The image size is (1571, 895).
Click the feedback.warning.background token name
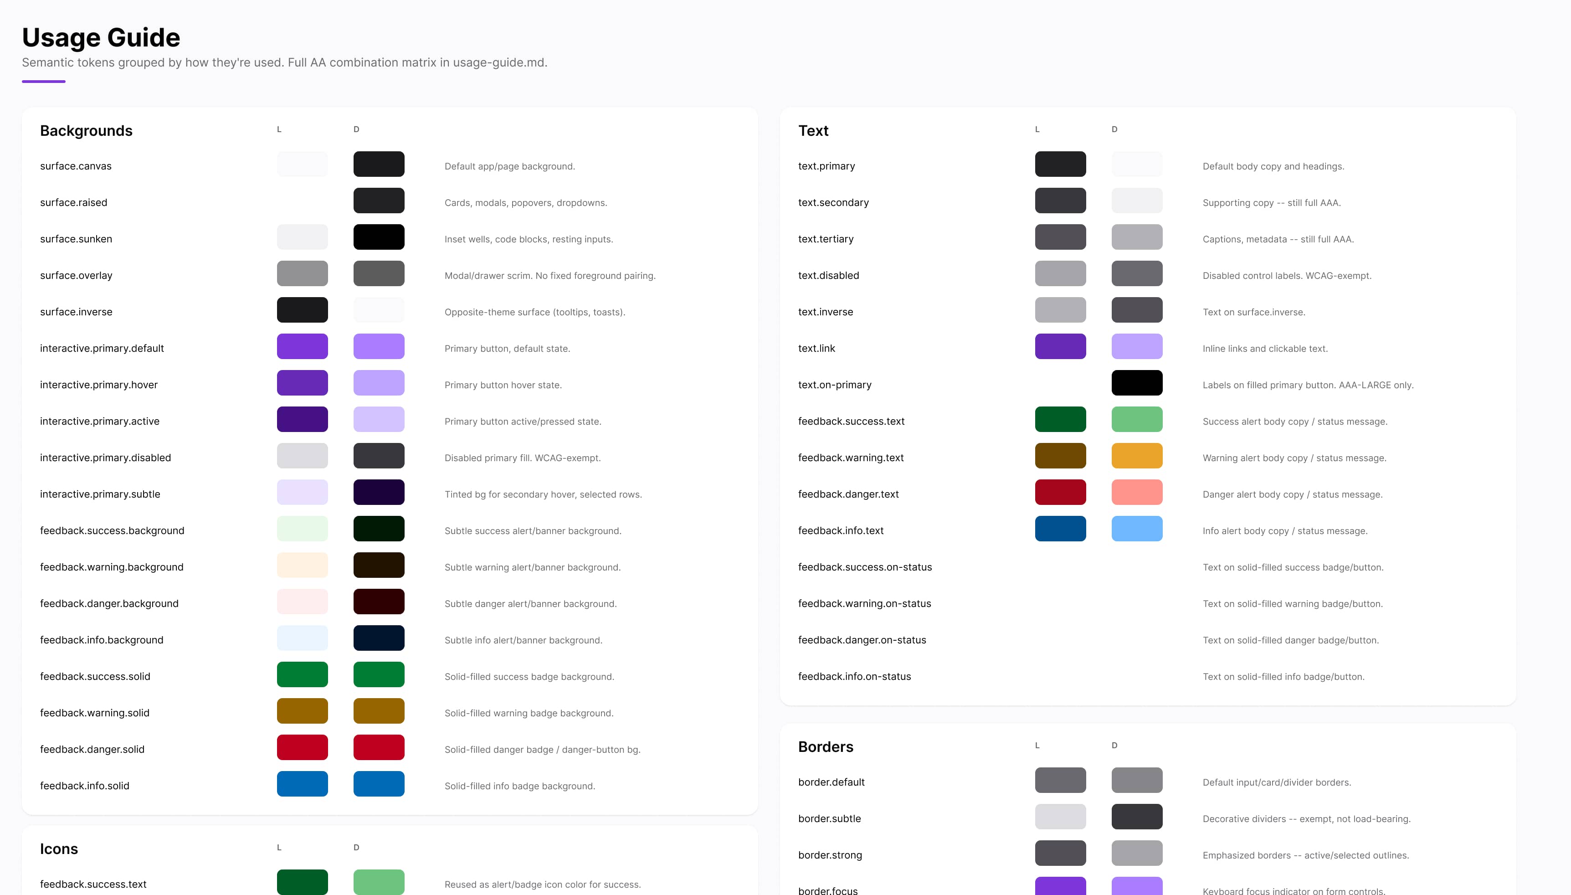point(112,567)
